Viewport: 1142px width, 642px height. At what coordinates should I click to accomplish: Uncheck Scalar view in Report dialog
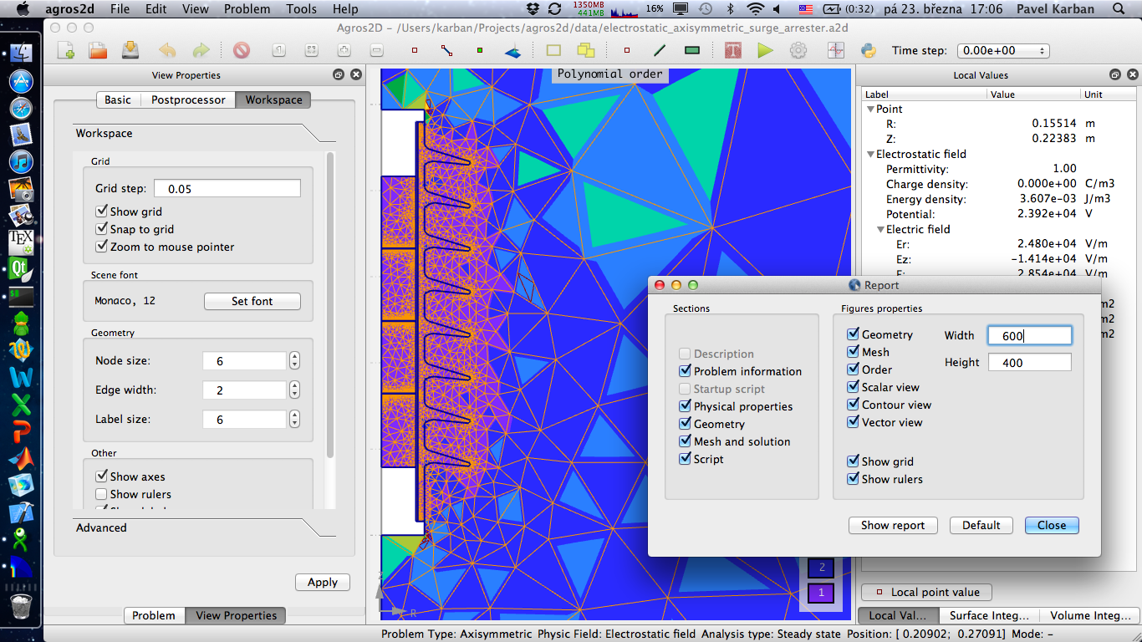click(x=853, y=387)
